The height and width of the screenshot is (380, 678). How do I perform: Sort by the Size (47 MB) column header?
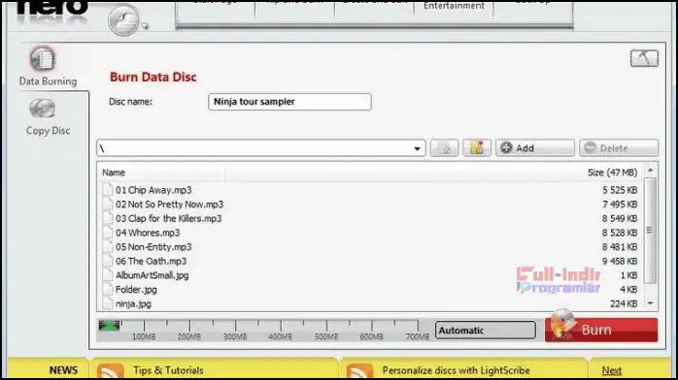click(612, 173)
